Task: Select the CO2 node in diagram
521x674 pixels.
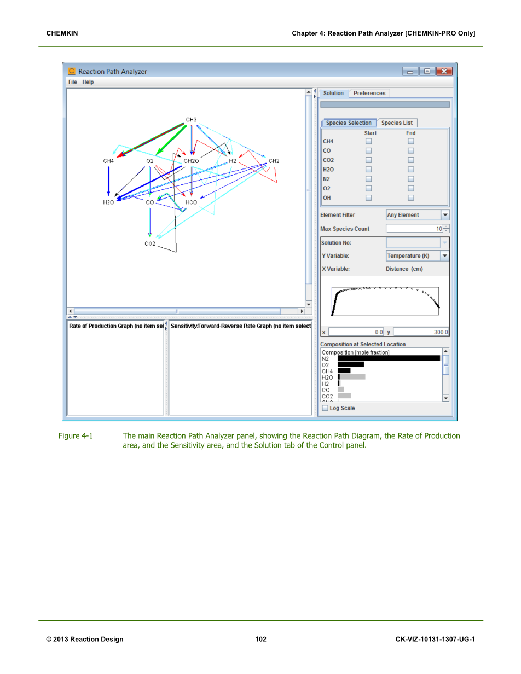Action: click(x=150, y=243)
